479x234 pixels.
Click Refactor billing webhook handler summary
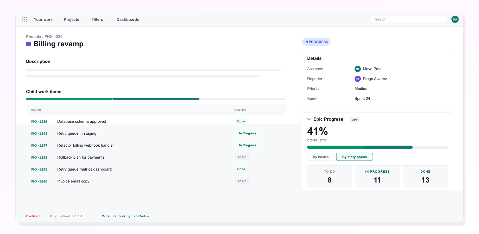86,145
